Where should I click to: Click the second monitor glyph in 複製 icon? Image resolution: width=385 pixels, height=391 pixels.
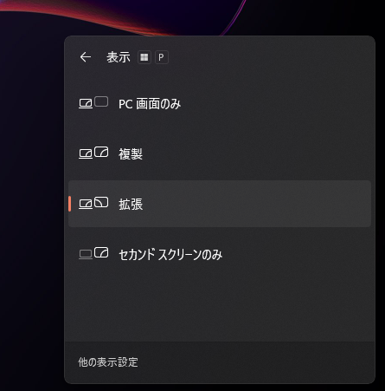pyautogui.click(x=101, y=152)
